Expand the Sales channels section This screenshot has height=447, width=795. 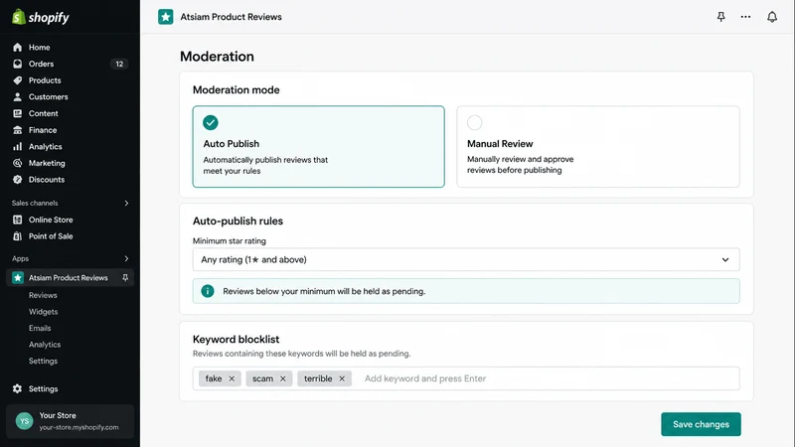pos(126,204)
